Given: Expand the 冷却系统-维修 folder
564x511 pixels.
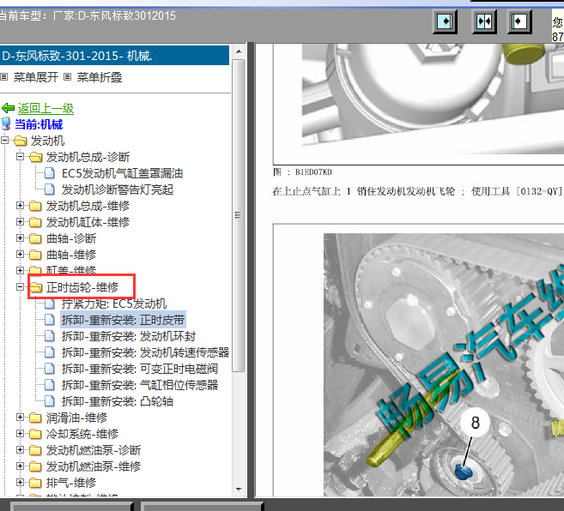Looking at the screenshot, I should (x=20, y=433).
